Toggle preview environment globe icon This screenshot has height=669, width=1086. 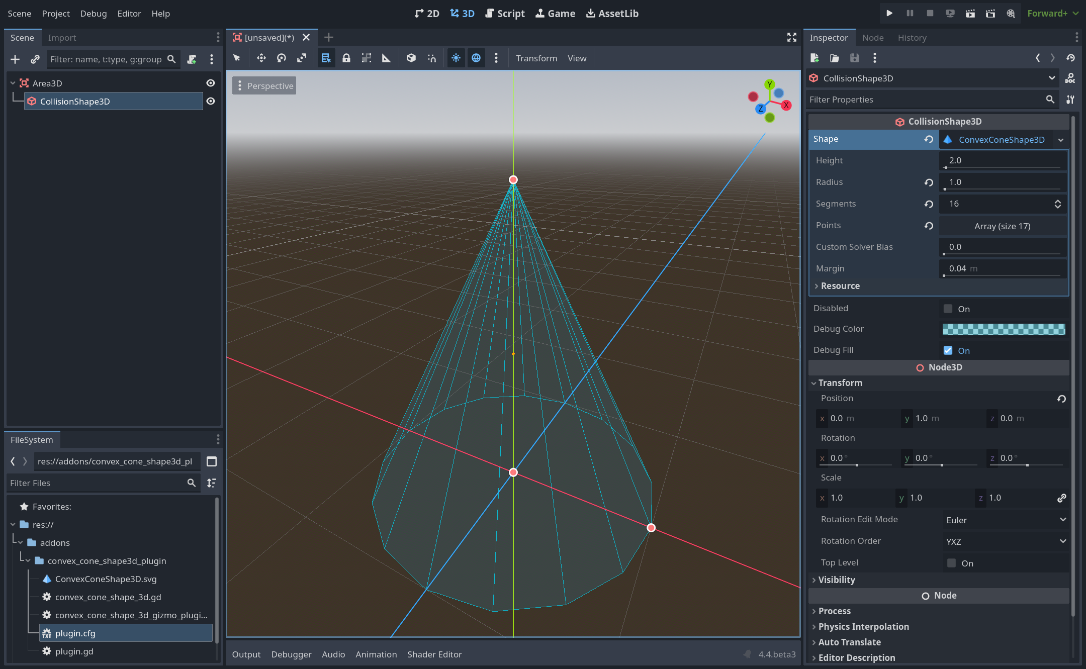coord(476,58)
